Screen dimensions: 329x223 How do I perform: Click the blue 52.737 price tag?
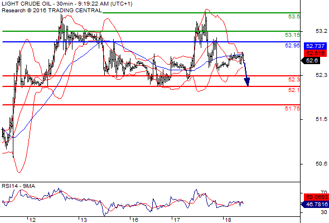316,46
